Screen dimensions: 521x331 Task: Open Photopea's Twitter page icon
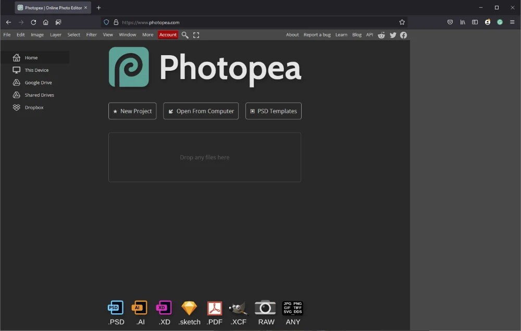click(x=393, y=35)
